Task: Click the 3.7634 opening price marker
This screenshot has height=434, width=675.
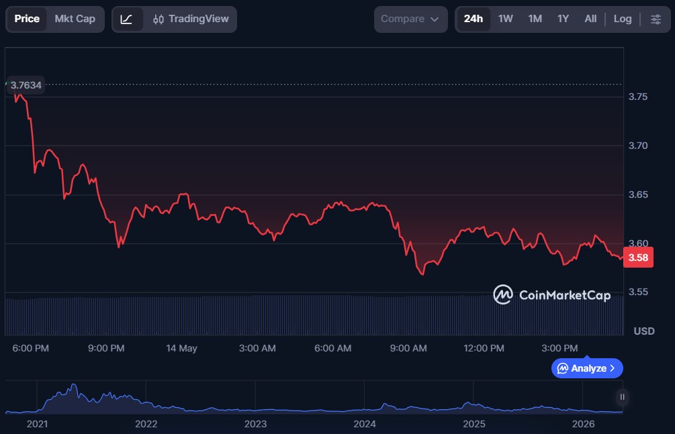Action: click(26, 85)
